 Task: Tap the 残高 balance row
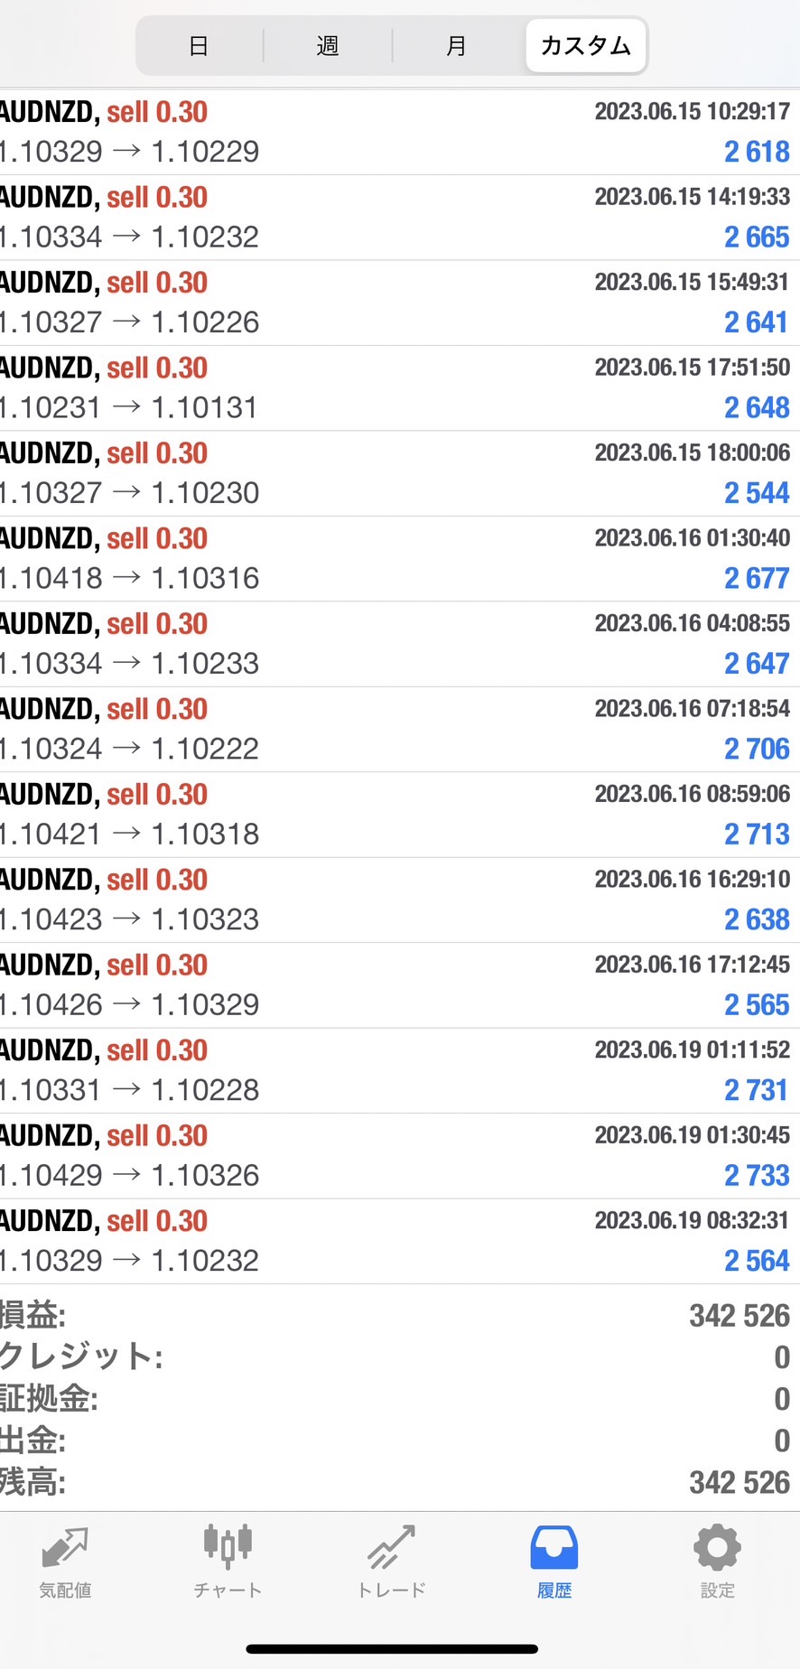[x=400, y=1482]
